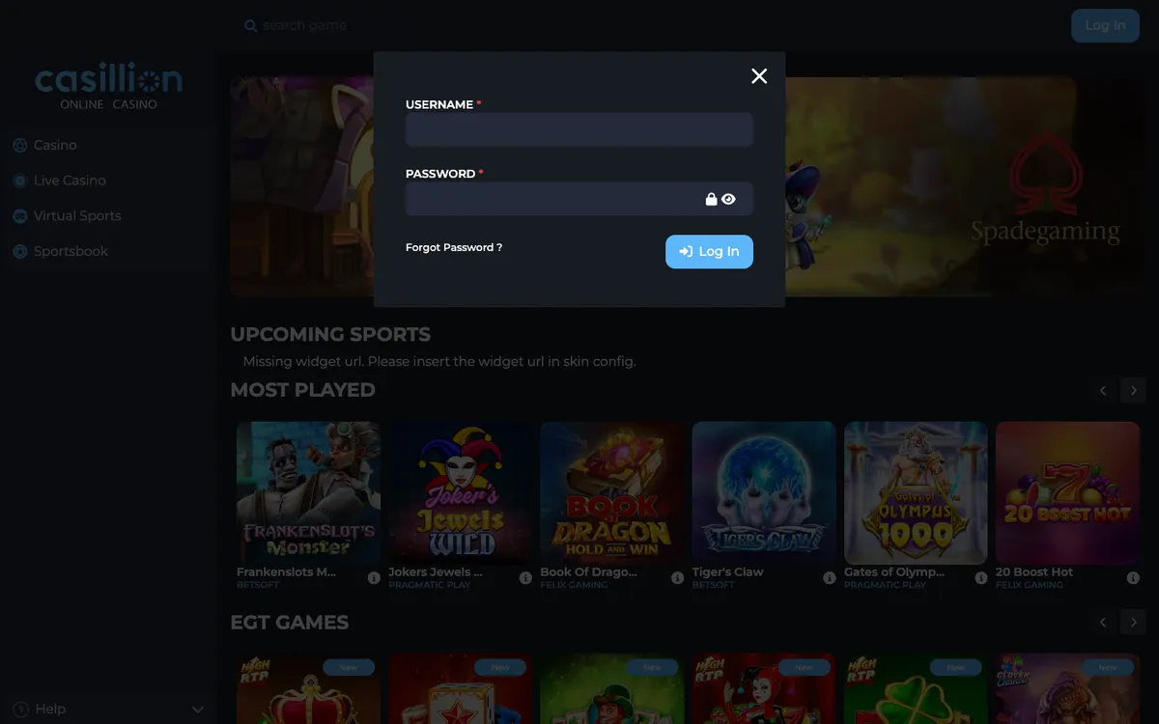The width and height of the screenshot is (1159, 724).
Task: Click the Password input field
Action: (579, 199)
